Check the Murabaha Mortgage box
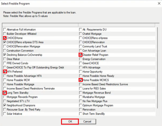This screenshot has width=162, height=126. click(x=81, y=97)
